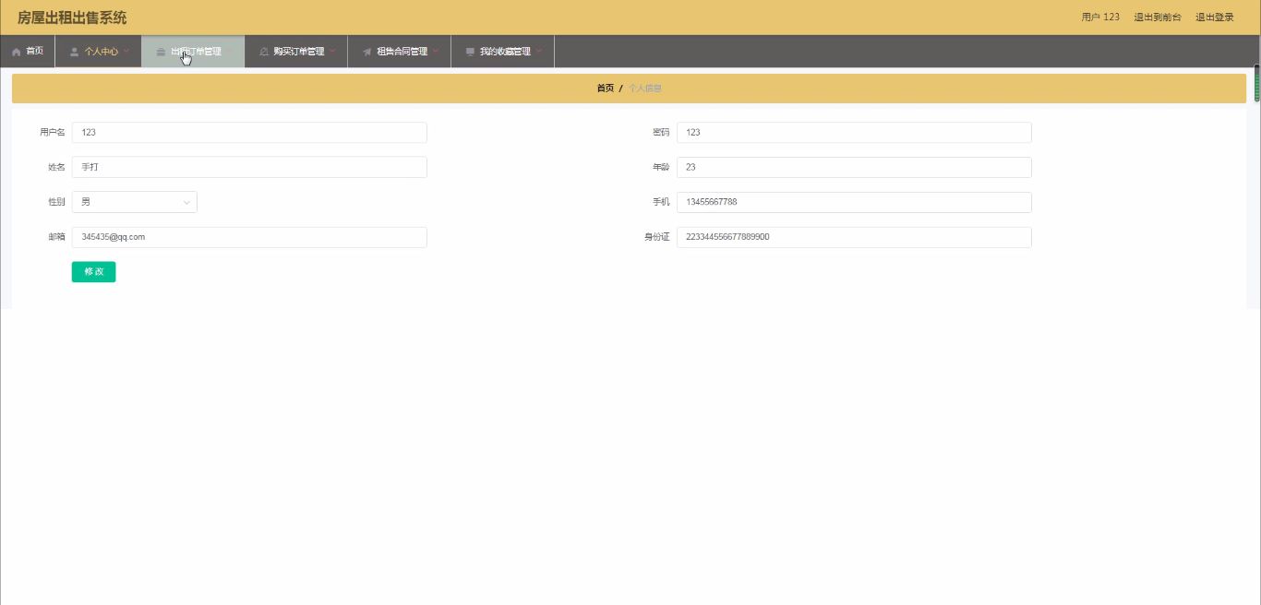Screen dimensions: 1261x605
Task: Click the green 修改 button
Action: click(93, 272)
